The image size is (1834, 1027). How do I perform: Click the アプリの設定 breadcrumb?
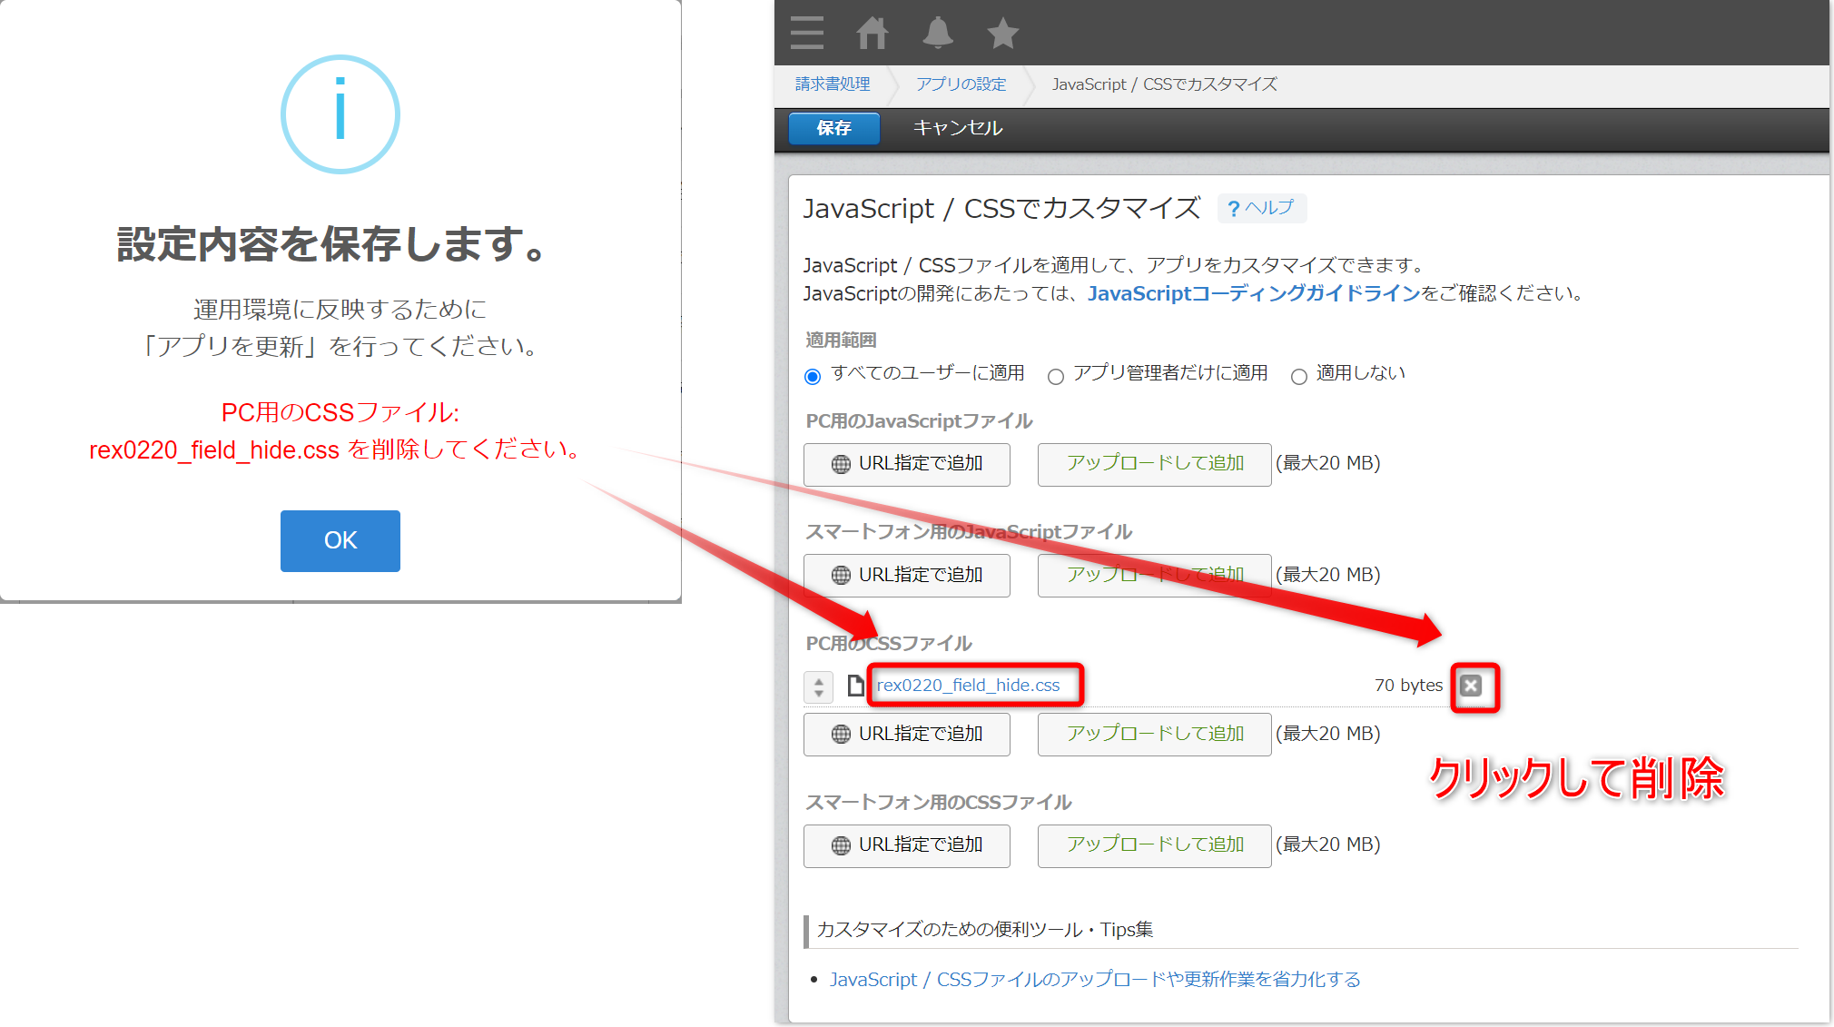point(961,84)
